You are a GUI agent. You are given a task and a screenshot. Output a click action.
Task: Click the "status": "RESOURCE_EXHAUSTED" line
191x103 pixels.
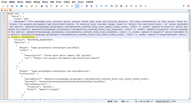pyautogui.click(x=34, y=40)
